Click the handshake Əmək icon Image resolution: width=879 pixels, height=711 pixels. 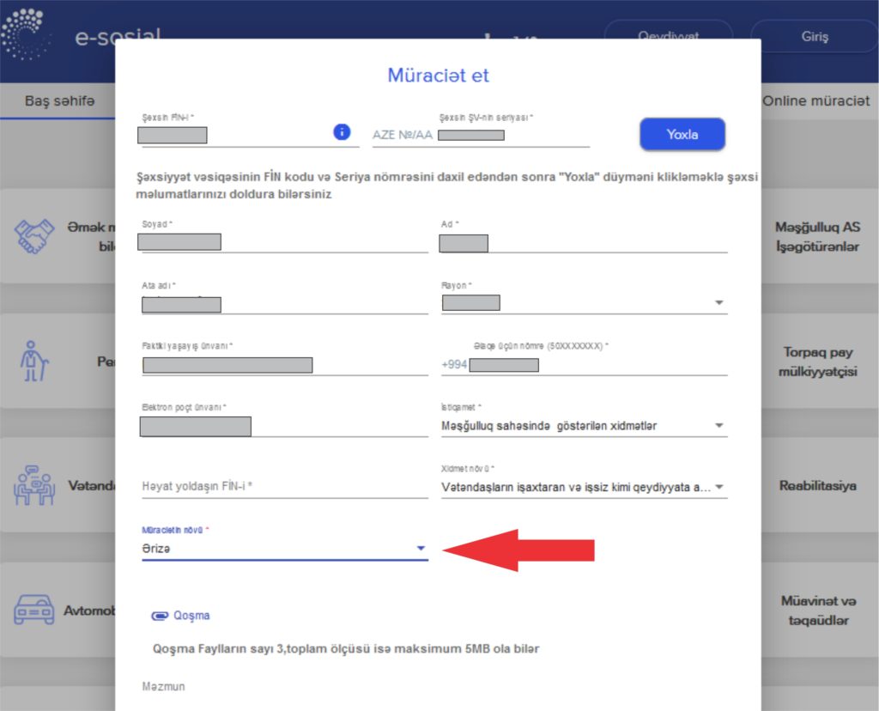[x=35, y=236]
